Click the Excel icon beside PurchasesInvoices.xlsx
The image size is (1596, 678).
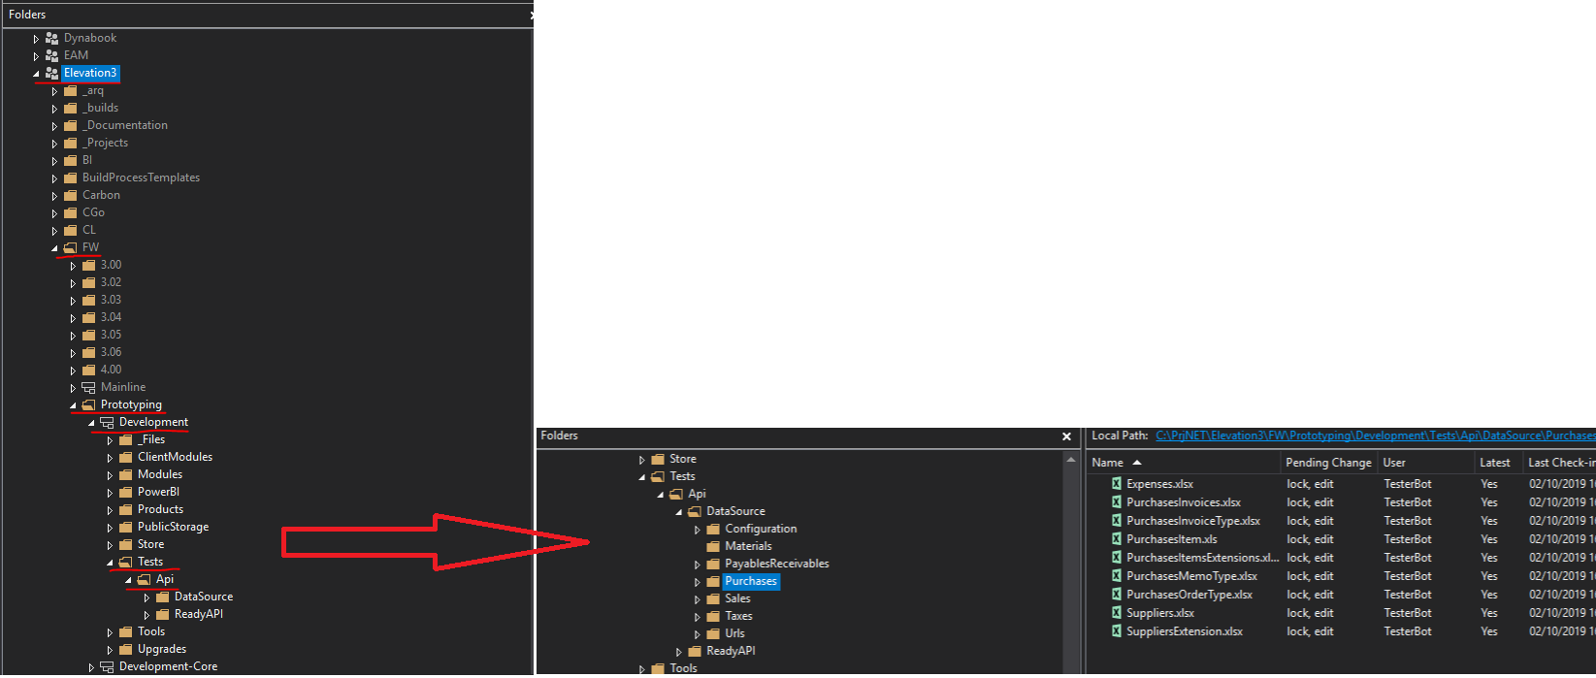point(1117,502)
